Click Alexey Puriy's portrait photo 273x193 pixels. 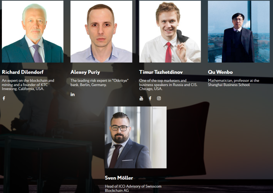(x=101, y=31)
